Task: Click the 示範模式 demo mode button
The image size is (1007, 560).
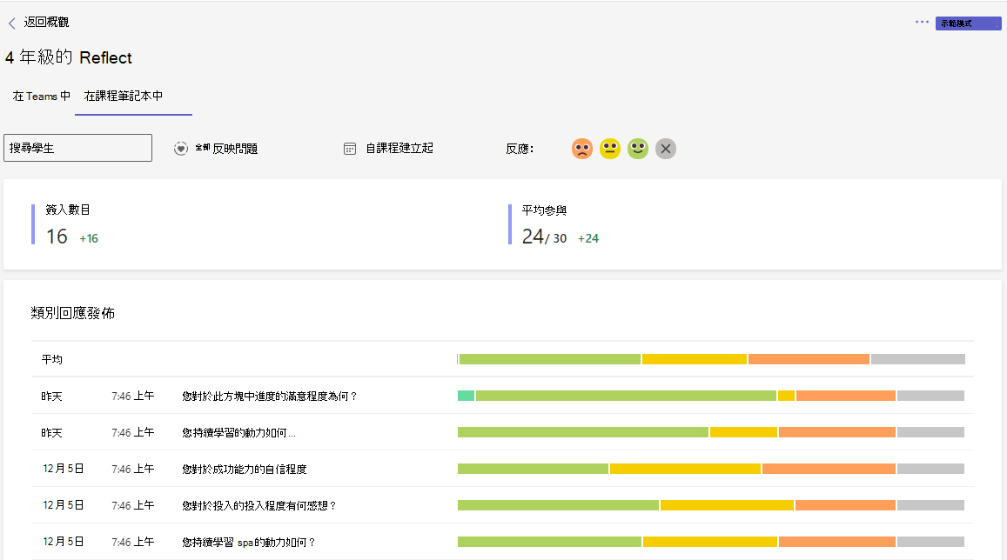Action: [x=968, y=23]
